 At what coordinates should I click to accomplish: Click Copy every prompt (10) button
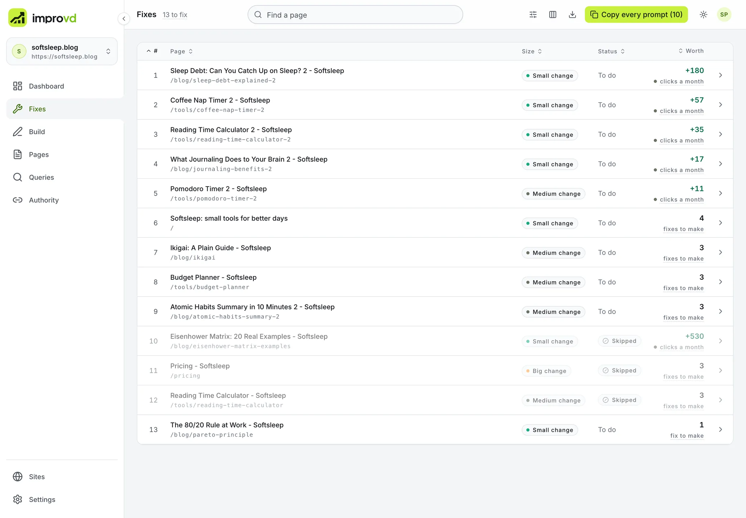coord(636,15)
